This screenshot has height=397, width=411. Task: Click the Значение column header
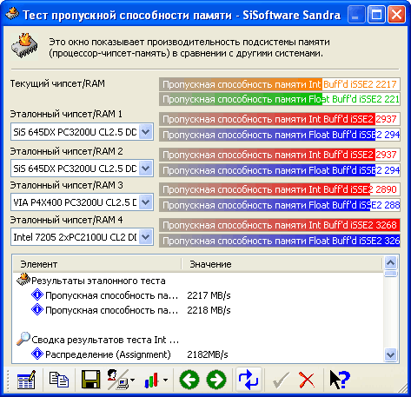pyautogui.click(x=282, y=264)
